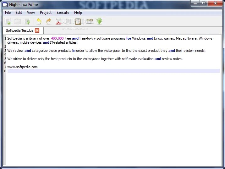Click the Nights Lua Editor title bar icon
Viewport: 225px width, 169px height.
point(5,5)
